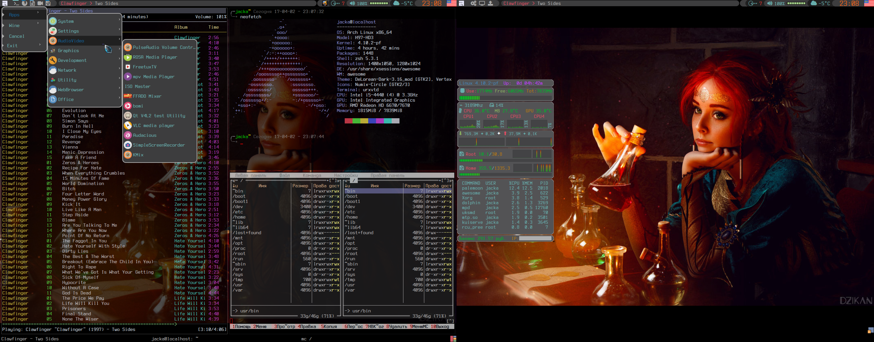Screen dimensions: 874x342
Task: Launch the Firefox browser icon in top panel
Action: click(x=24, y=3)
